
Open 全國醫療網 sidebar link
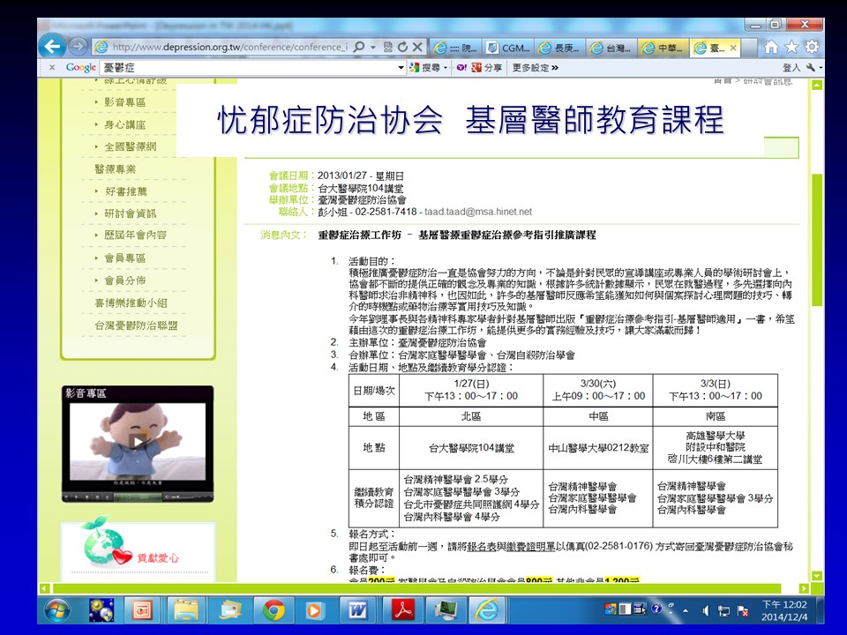point(131,147)
